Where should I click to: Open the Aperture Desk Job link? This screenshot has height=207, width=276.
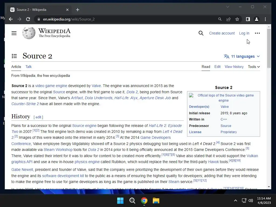click(x=155, y=98)
